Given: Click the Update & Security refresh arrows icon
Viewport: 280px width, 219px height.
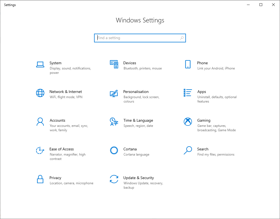Looking at the screenshot, I should click(x=114, y=179).
